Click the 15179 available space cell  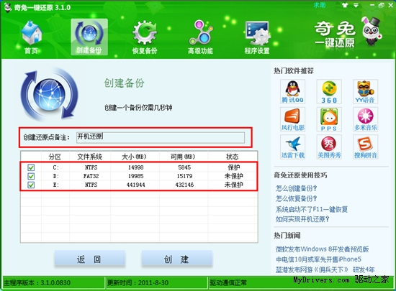tap(184, 176)
